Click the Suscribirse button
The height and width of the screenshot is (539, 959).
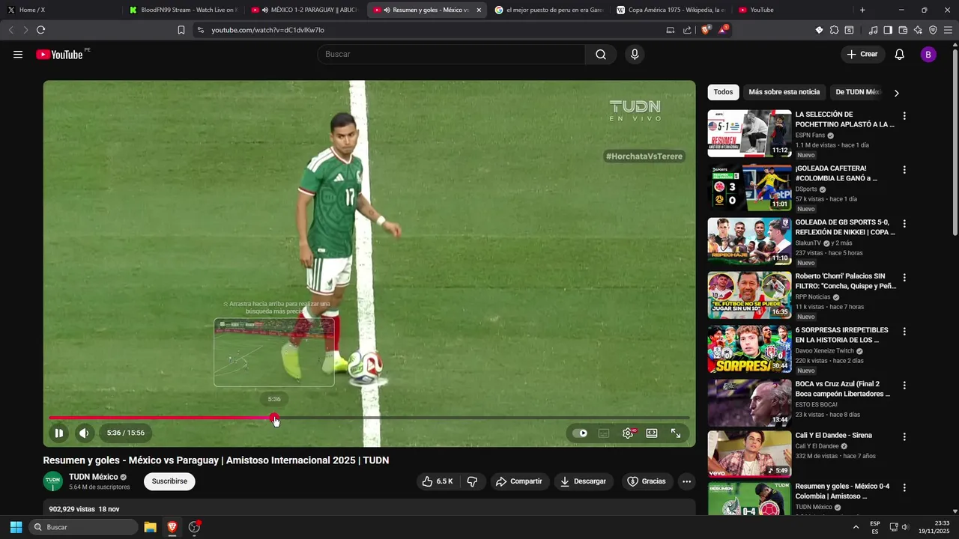click(169, 481)
